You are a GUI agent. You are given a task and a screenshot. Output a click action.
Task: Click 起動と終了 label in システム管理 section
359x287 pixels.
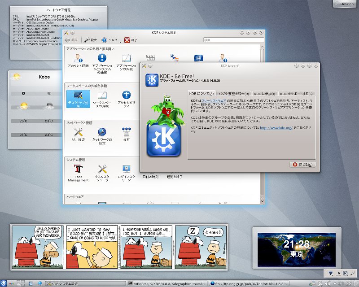pos(175,177)
